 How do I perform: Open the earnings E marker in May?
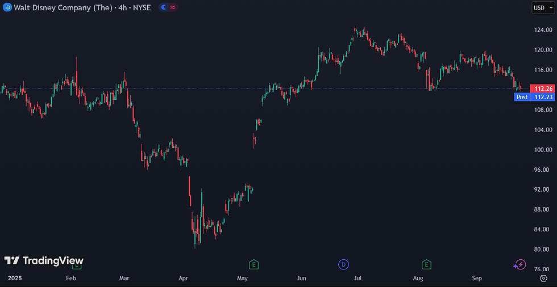pyautogui.click(x=253, y=264)
